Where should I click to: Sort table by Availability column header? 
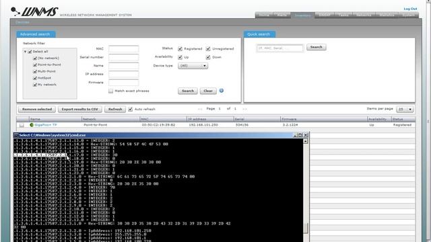click(x=379, y=119)
